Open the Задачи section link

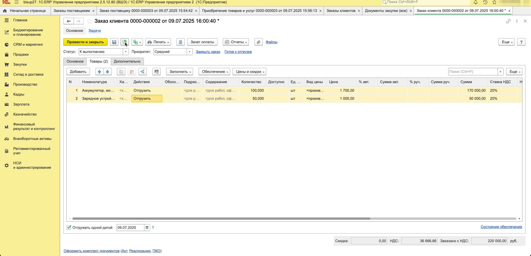click(x=94, y=30)
